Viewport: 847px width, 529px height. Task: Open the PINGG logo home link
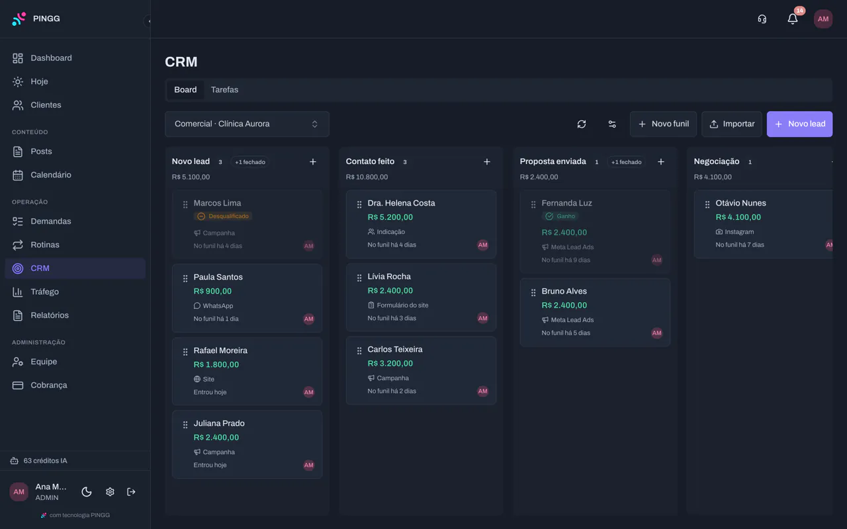tap(36, 19)
